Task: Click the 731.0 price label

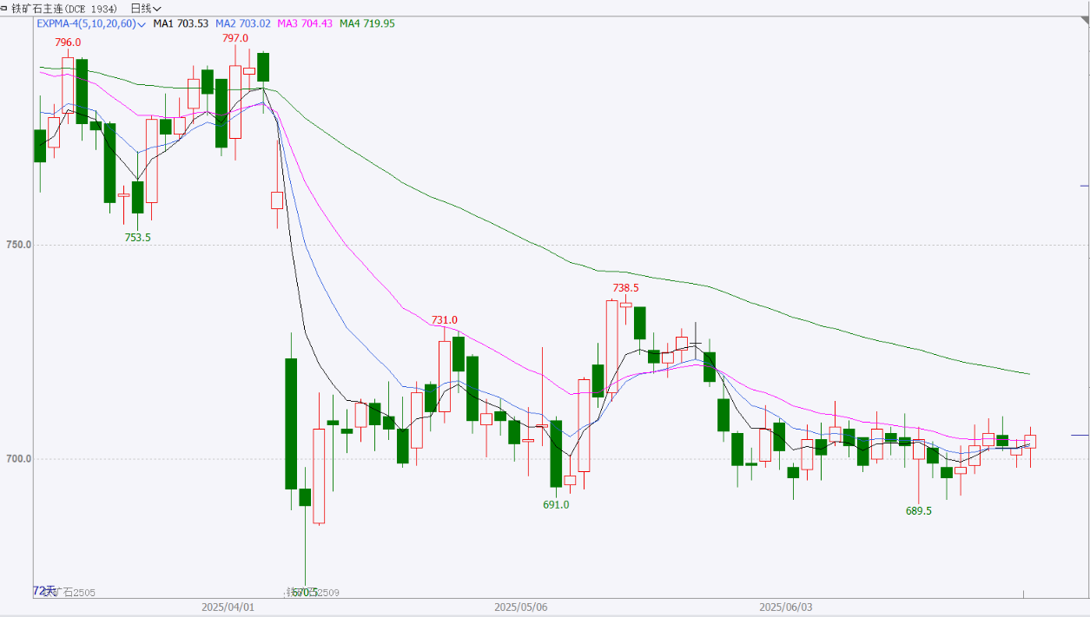Action: pyautogui.click(x=444, y=320)
